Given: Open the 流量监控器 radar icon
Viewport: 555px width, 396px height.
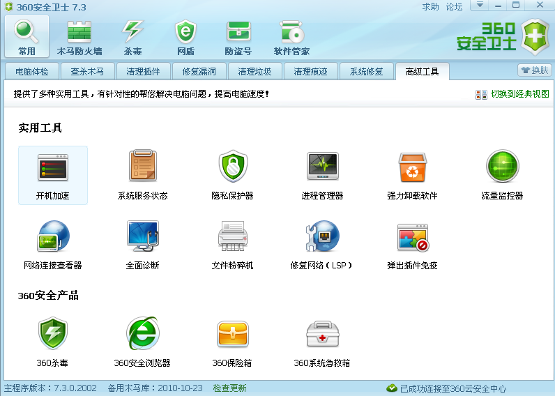Looking at the screenshot, I should point(502,166).
